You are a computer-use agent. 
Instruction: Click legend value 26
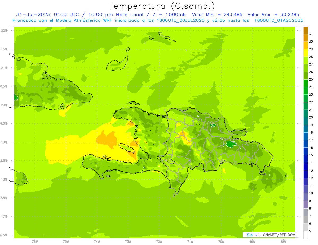tap(311, 72)
